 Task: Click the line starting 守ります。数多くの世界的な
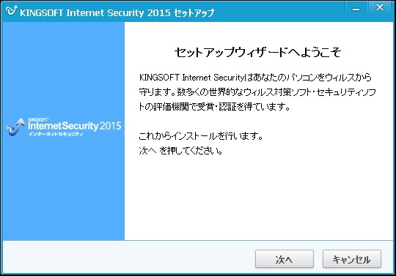(x=257, y=92)
